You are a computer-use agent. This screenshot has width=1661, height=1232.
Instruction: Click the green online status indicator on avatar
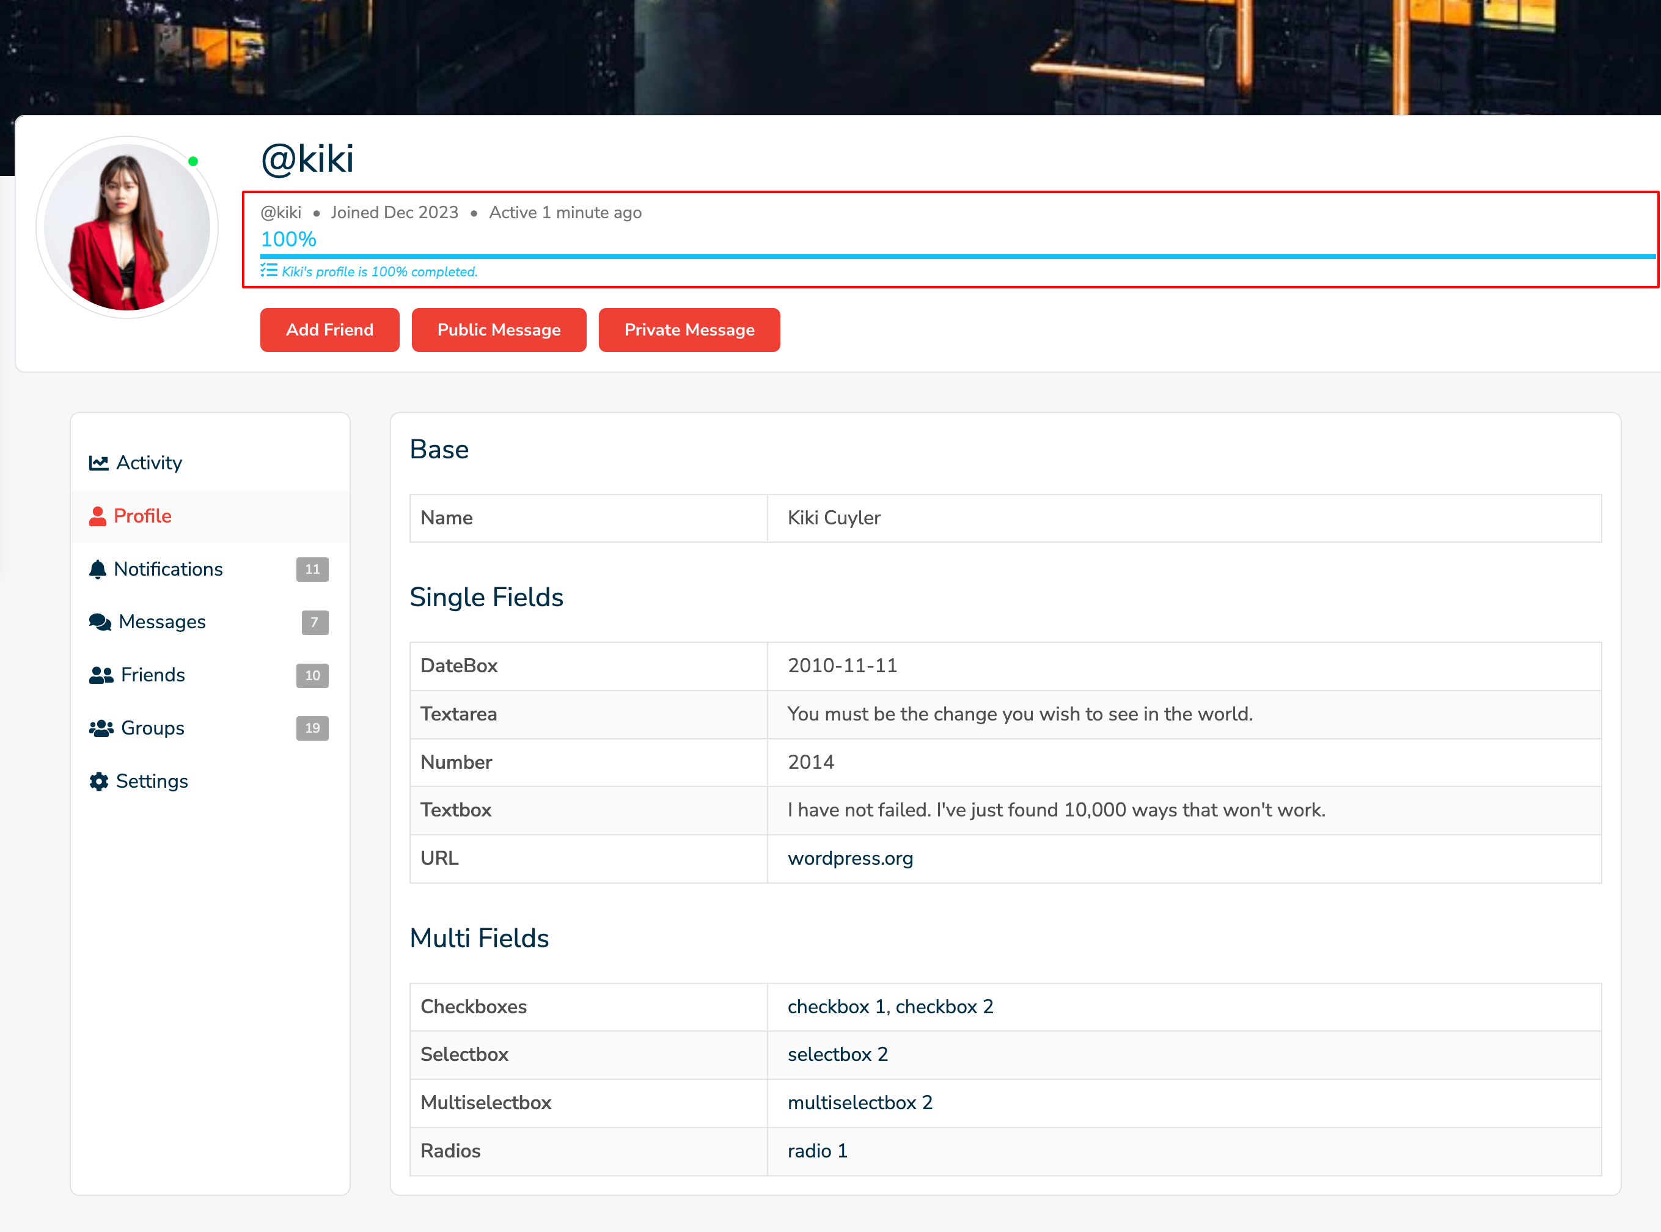[x=193, y=159]
